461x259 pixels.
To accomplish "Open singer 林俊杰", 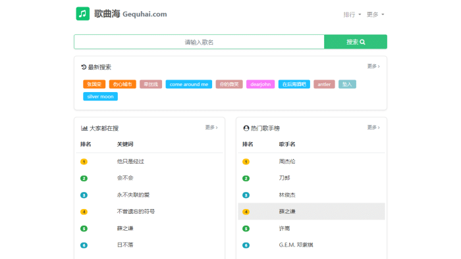I will pos(287,195).
